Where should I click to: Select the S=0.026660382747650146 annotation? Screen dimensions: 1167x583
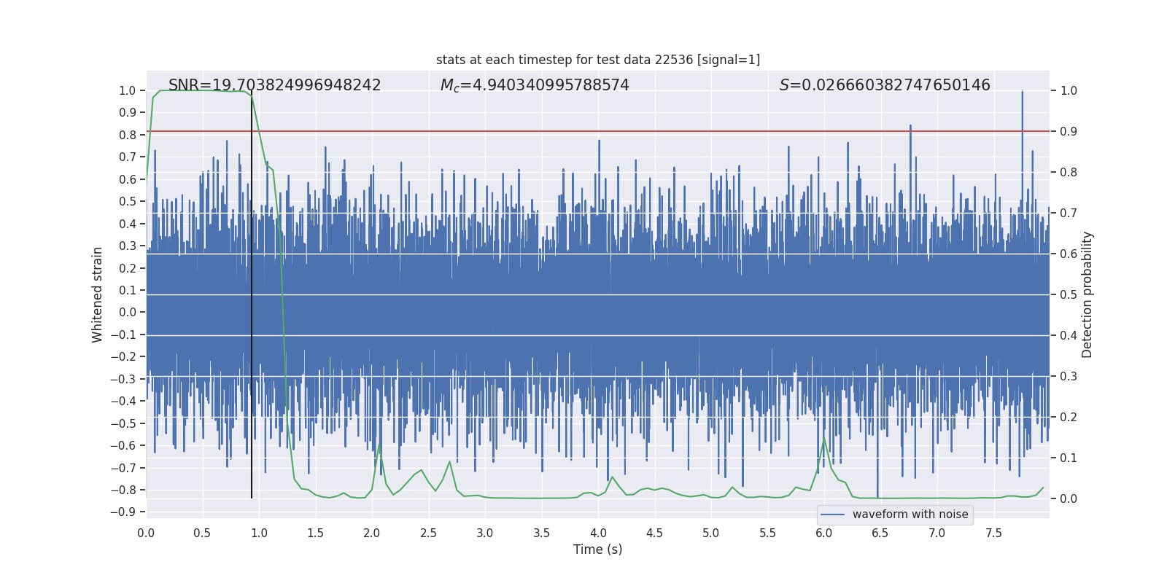click(x=885, y=85)
